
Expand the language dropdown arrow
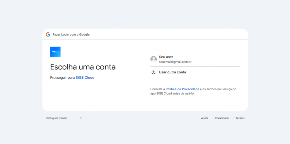pyautogui.click(x=81, y=118)
